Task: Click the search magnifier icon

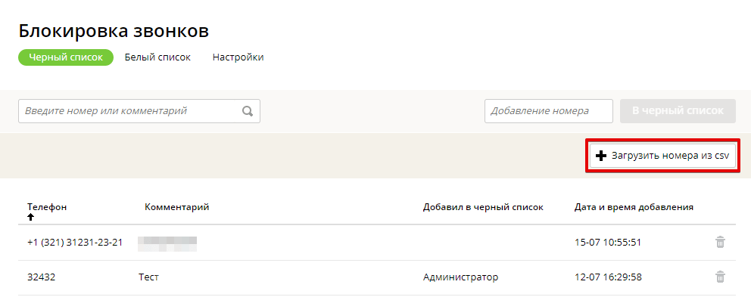Action: [x=247, y=111]
